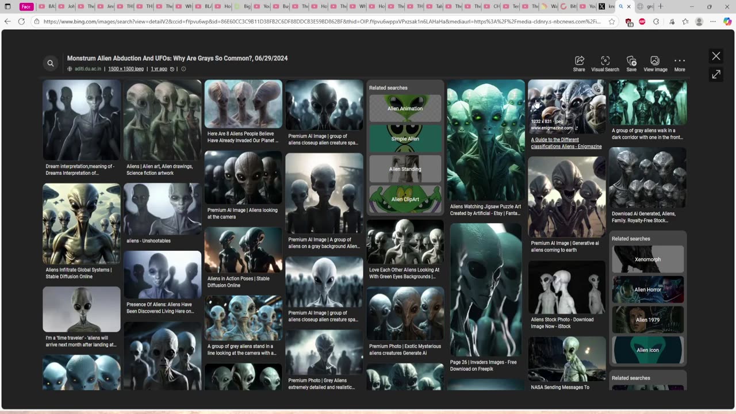Open the More options ellipsis
This screenshot has height=414, width=736.
(x=680, y=64)
